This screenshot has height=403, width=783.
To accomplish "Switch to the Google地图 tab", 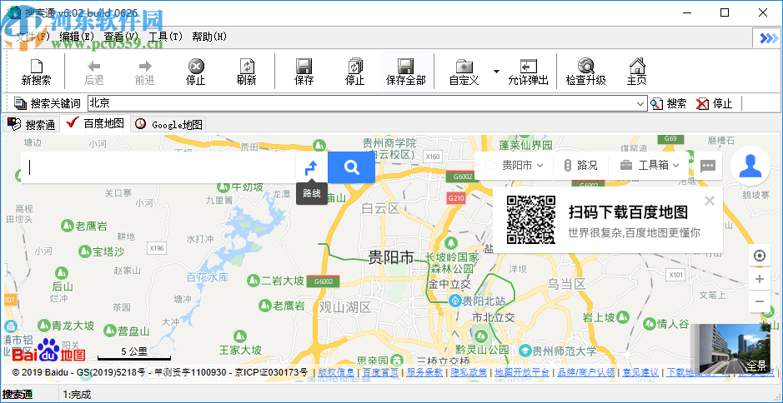I will click(x=168, y=124).
